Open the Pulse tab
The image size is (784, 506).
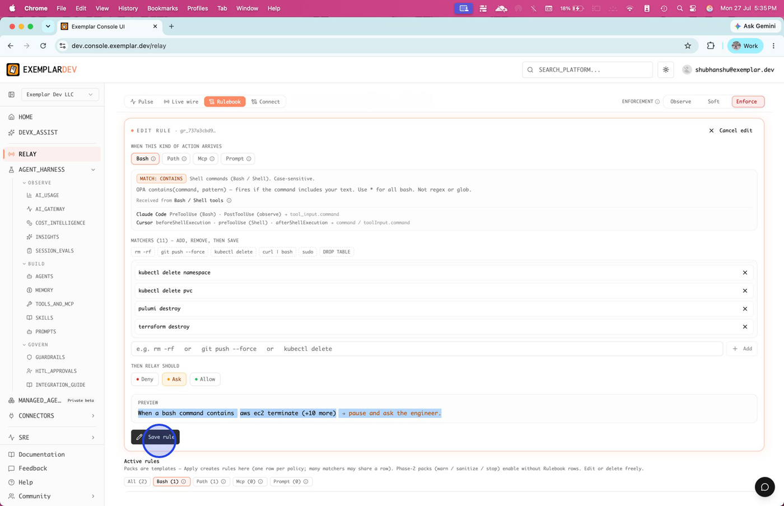pos(142,102)
